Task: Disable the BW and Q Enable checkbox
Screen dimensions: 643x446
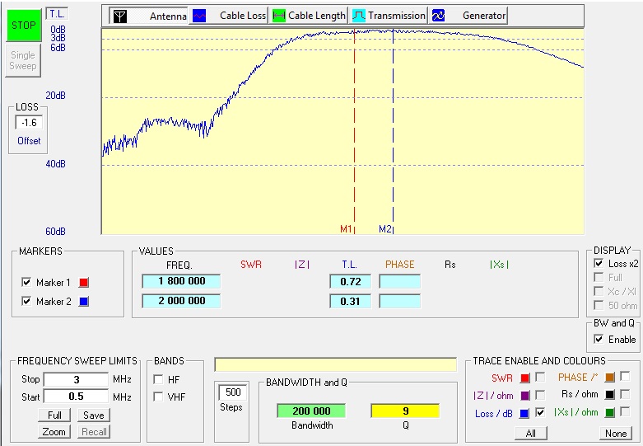Action: click(599, 340)
